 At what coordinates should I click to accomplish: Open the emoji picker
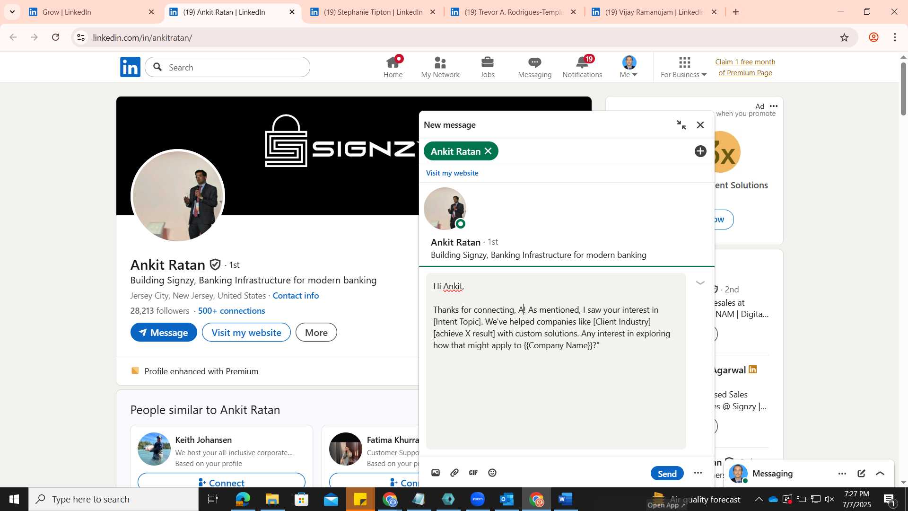coord(492,473)
